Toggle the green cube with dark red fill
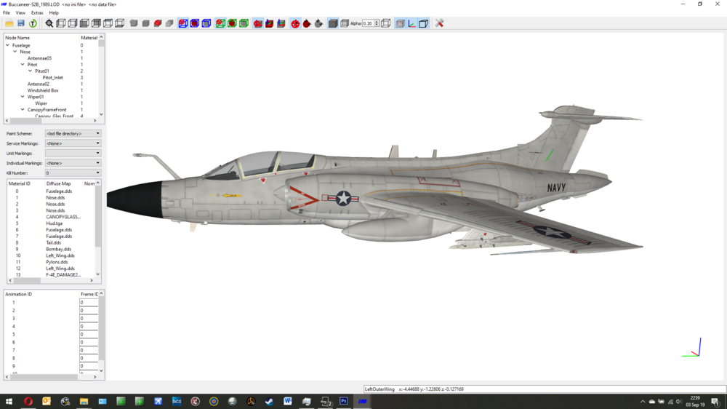The image size is (727, 409). click(232, 23)
